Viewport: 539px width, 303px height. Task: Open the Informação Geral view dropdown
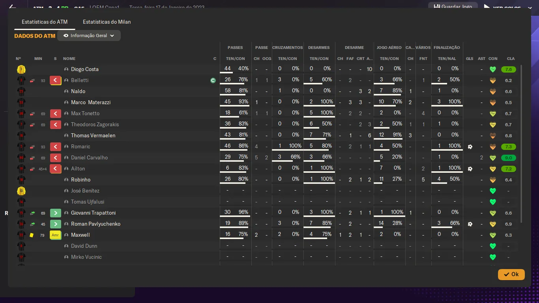pyautogui.click(x=89, y=36)
